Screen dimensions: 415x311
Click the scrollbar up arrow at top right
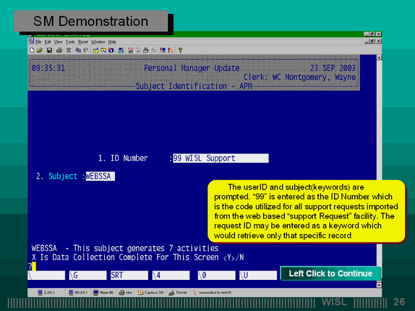379,58
